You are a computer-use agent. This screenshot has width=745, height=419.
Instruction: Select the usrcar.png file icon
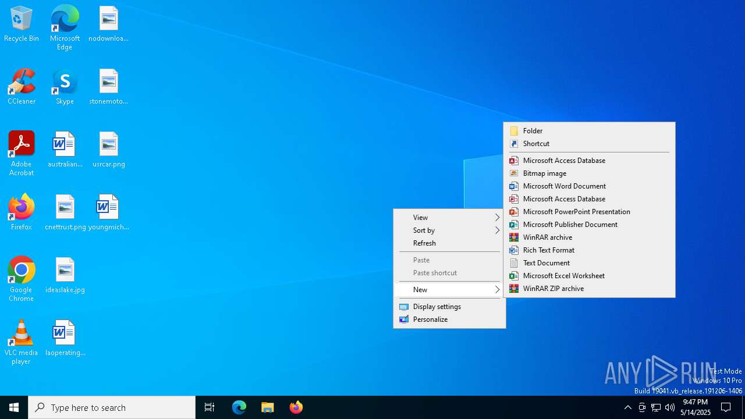[x=108, y=150]
